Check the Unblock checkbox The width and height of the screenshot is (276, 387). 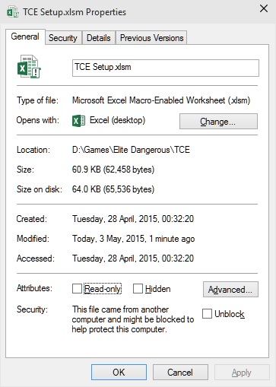tap(207, 314)
